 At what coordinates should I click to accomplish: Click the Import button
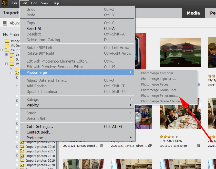tap(11, 13)
